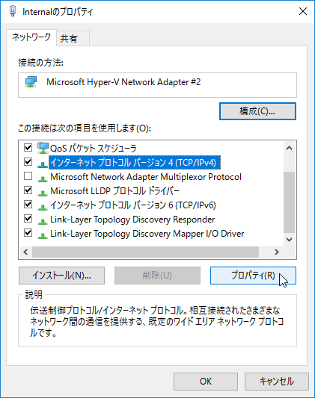The height and width of the screenshot is (398, 315).
Task: Click the QoS packet scheduler icon
Action: point(43,148)
